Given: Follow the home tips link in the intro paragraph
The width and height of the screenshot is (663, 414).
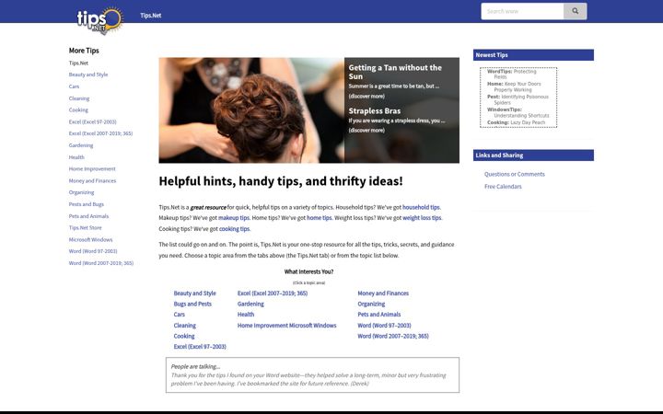Looking at the screenshot, I should (x=319, y=218).
